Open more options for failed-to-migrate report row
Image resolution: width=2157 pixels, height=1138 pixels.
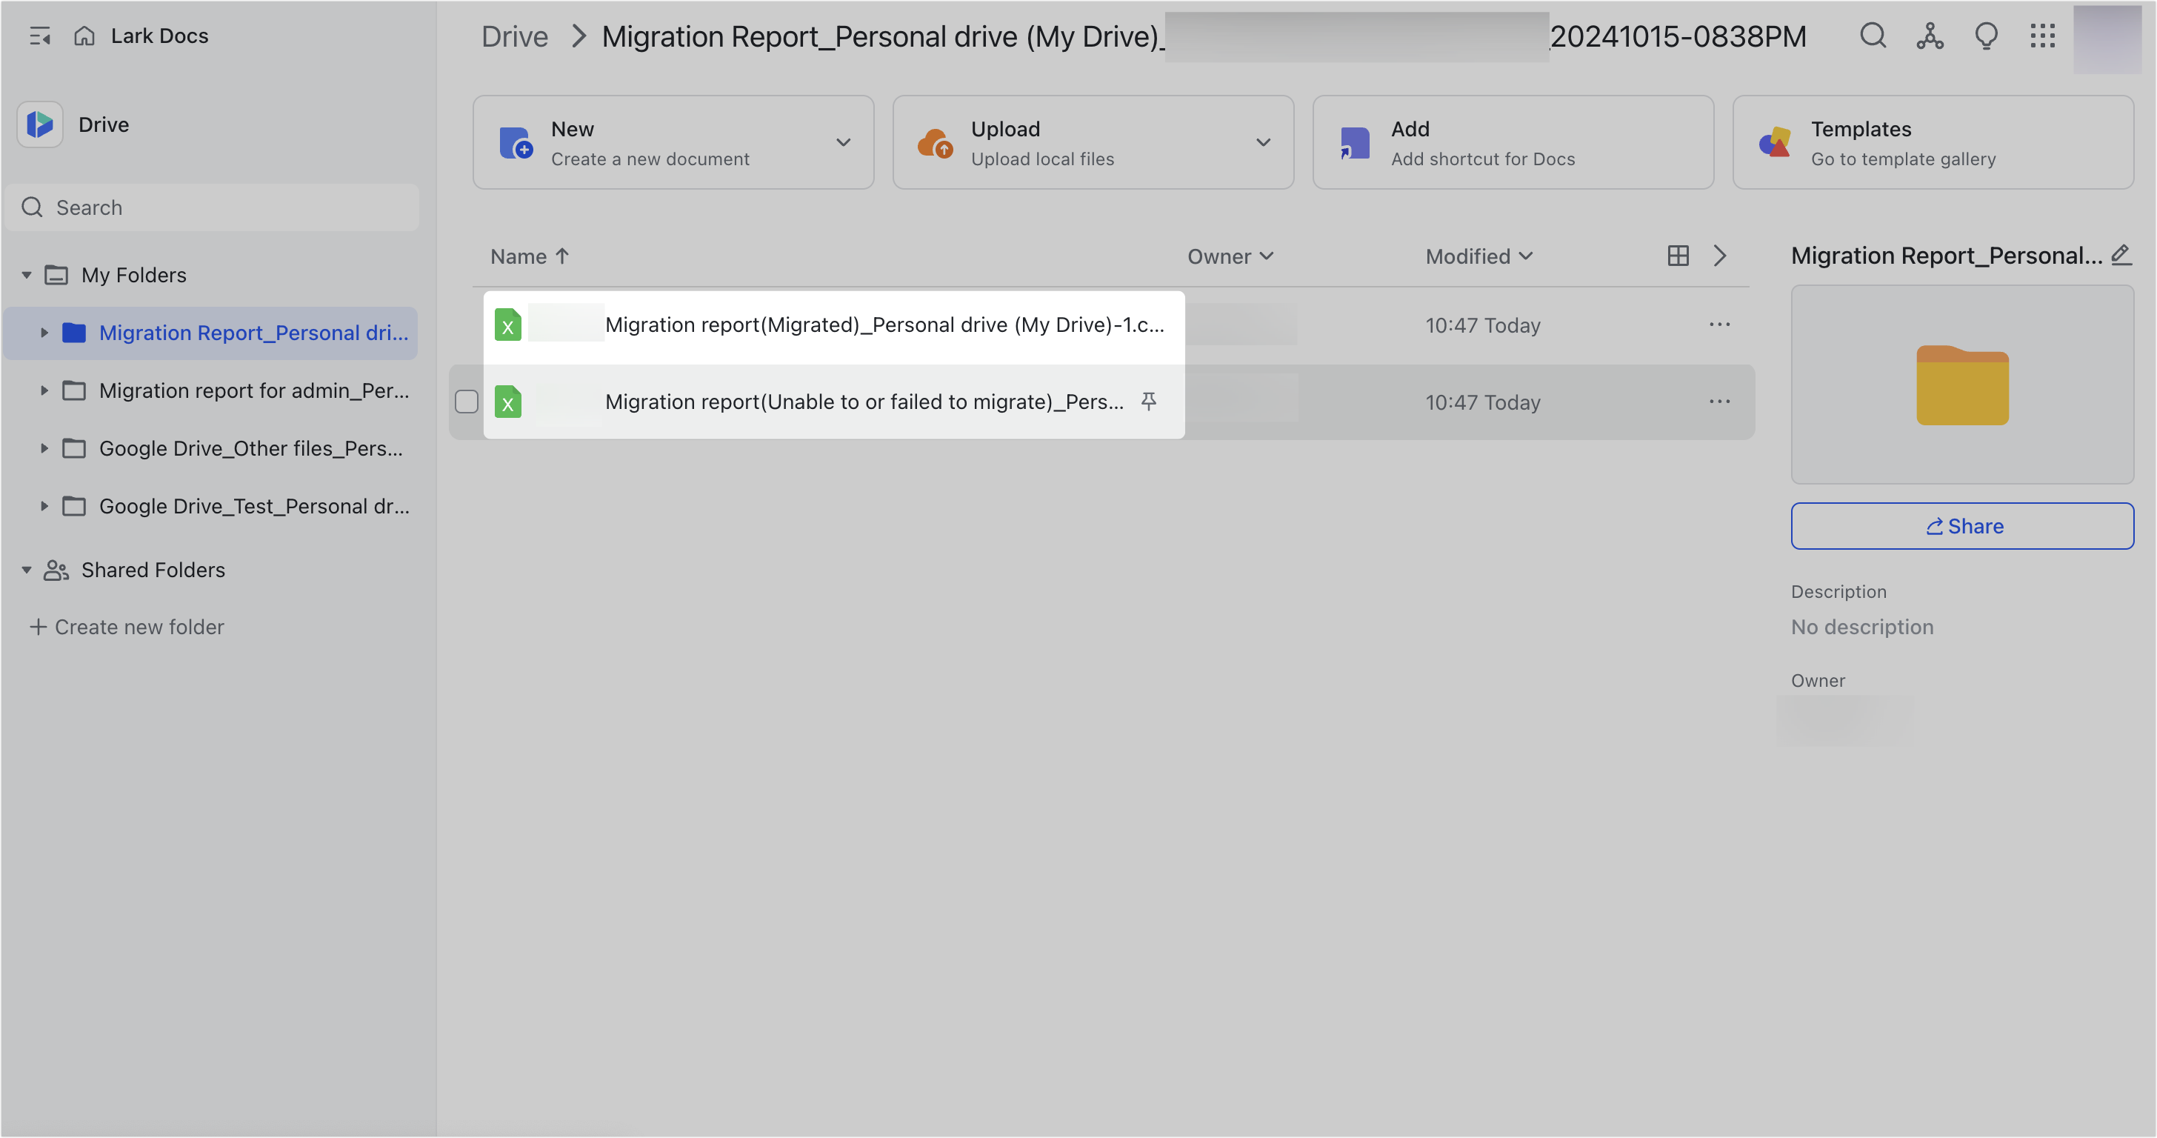coord(1720,402)
